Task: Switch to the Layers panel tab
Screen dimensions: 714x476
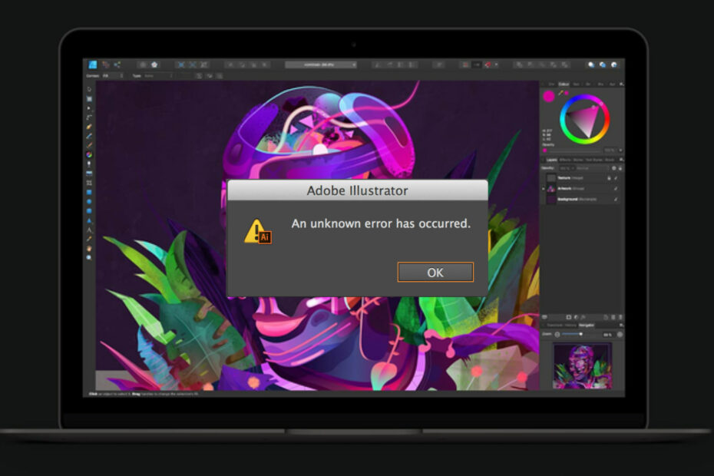Action: [x=551, y=160]
